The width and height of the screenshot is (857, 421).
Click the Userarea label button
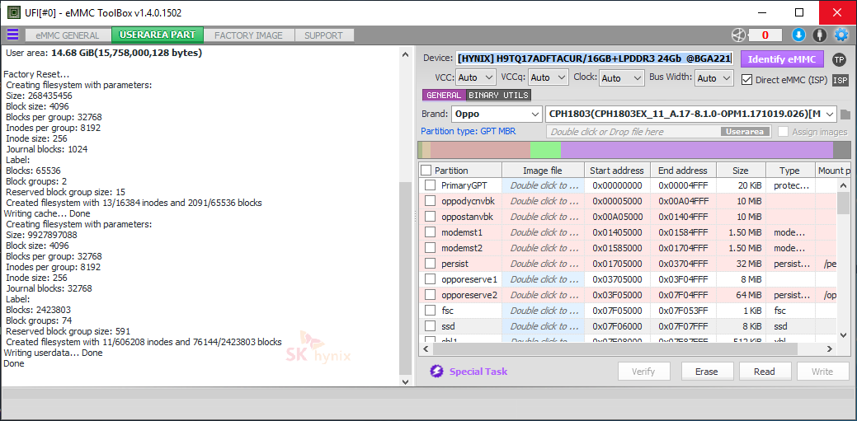(746, 132)
